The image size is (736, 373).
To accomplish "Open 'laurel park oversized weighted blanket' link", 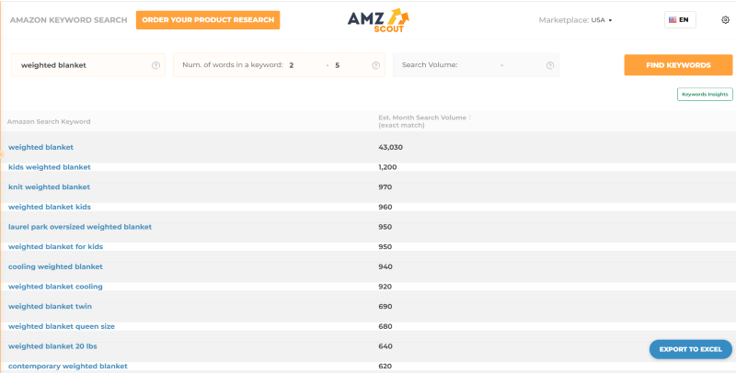I will coord(80,227).
